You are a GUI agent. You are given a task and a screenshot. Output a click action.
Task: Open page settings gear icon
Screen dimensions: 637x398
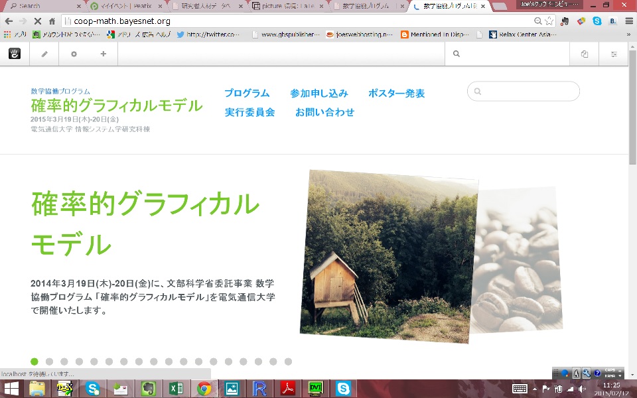(74, 54)
